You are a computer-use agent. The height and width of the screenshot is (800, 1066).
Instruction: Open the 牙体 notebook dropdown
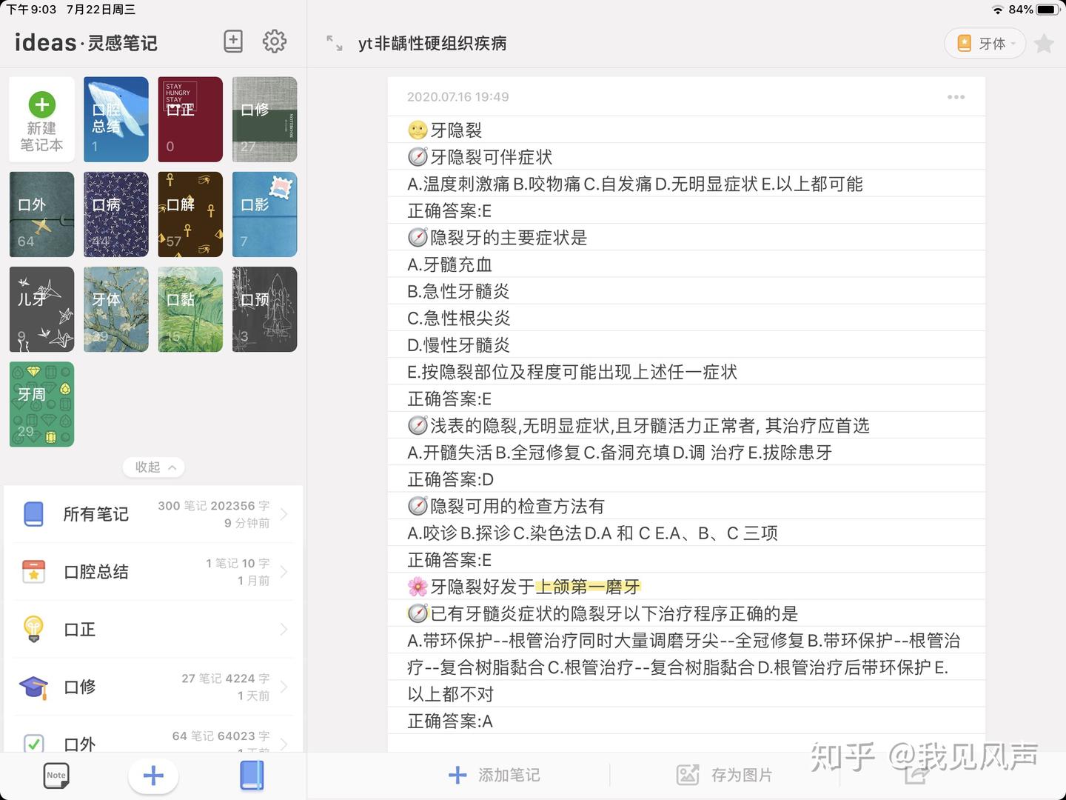click(x=985, y=43)
